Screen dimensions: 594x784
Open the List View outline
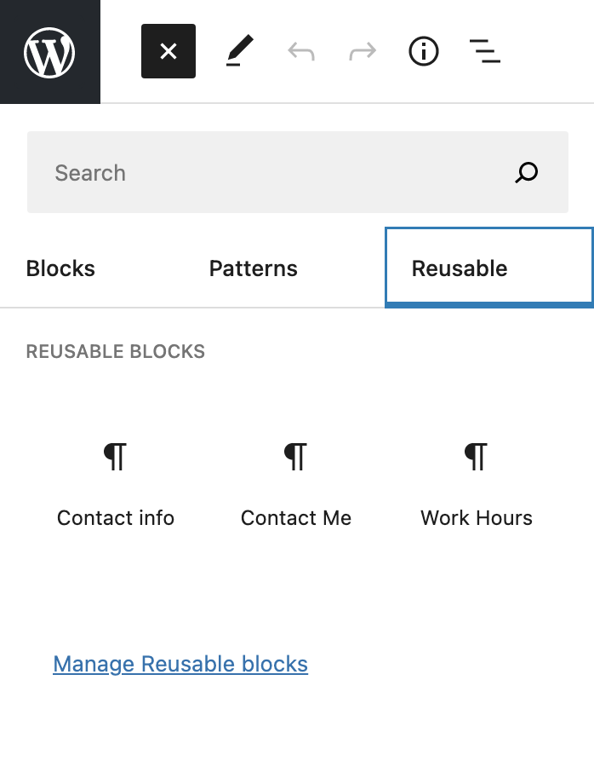(x=484, y=51)
